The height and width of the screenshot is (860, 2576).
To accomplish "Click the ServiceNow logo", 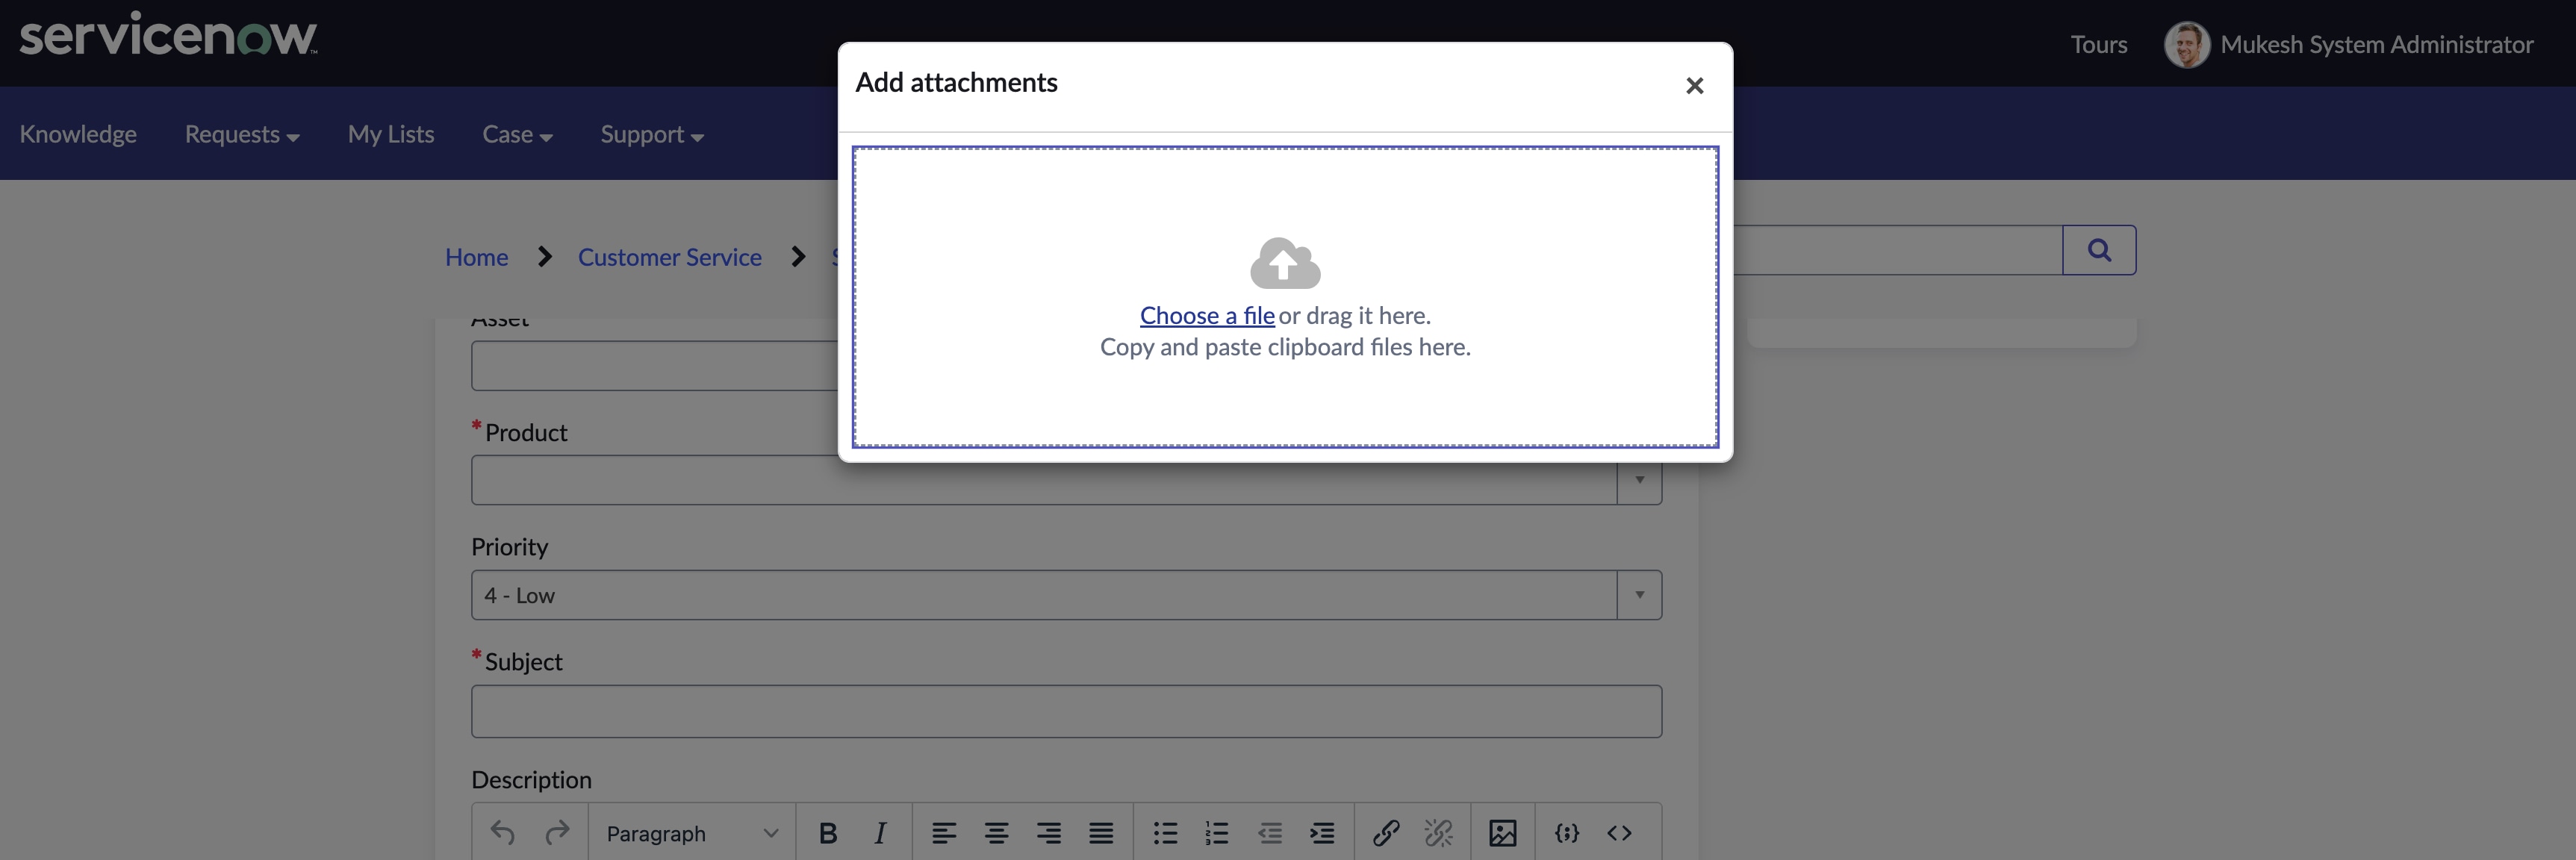I will 168,34.
